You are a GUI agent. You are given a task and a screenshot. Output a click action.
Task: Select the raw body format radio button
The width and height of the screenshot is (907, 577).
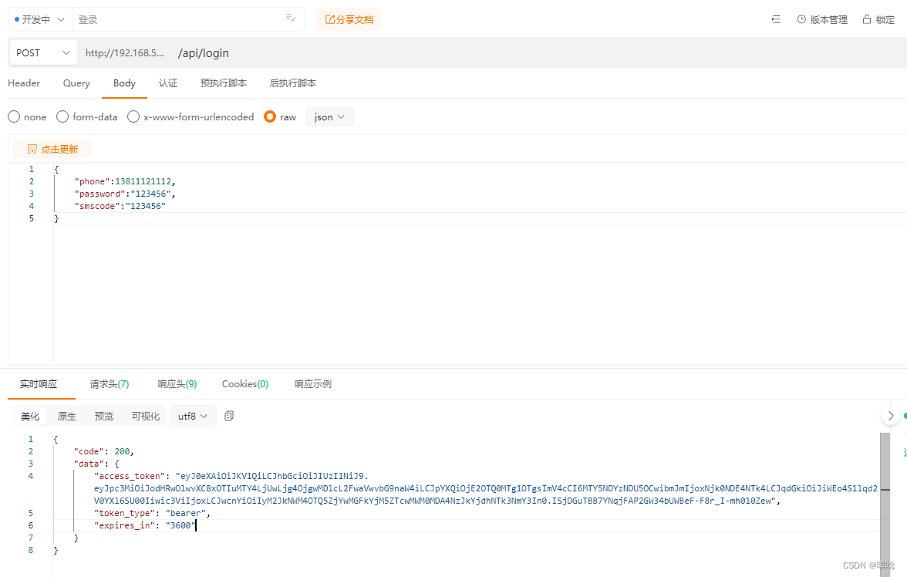(x=269, y=116)
